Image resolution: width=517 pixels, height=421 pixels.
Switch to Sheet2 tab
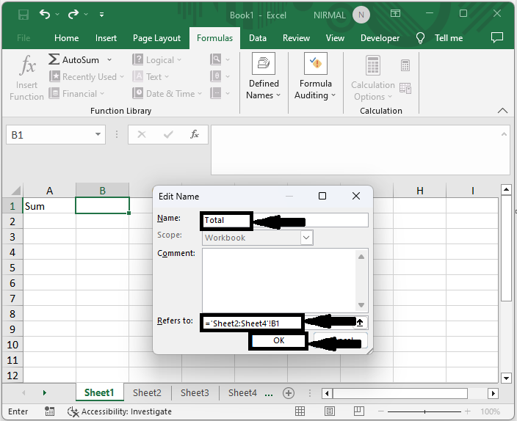(x=147, y=392)
